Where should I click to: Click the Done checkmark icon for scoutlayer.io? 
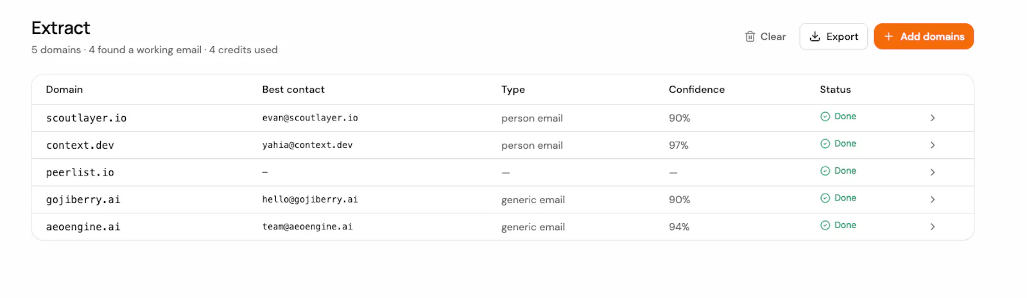click(x=825, y=117)
